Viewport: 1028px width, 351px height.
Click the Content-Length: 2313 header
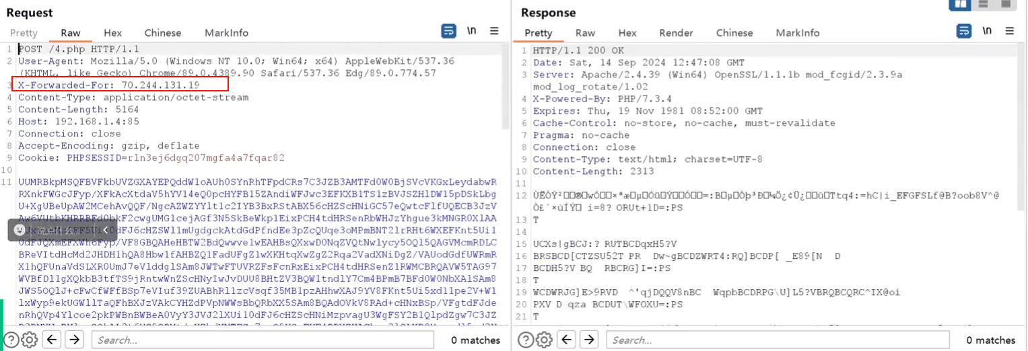click(593, 171)
